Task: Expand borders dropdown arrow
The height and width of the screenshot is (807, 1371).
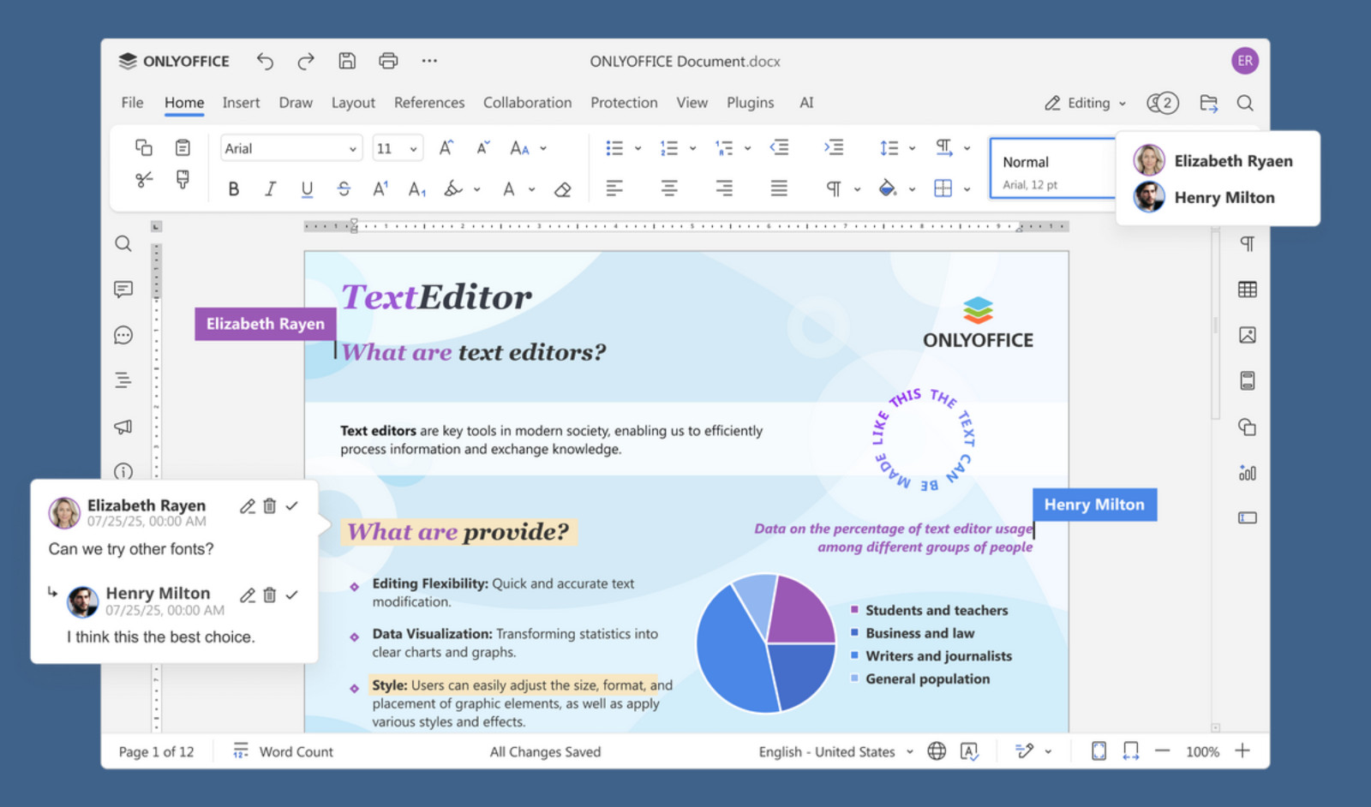Action: [967, 189]
